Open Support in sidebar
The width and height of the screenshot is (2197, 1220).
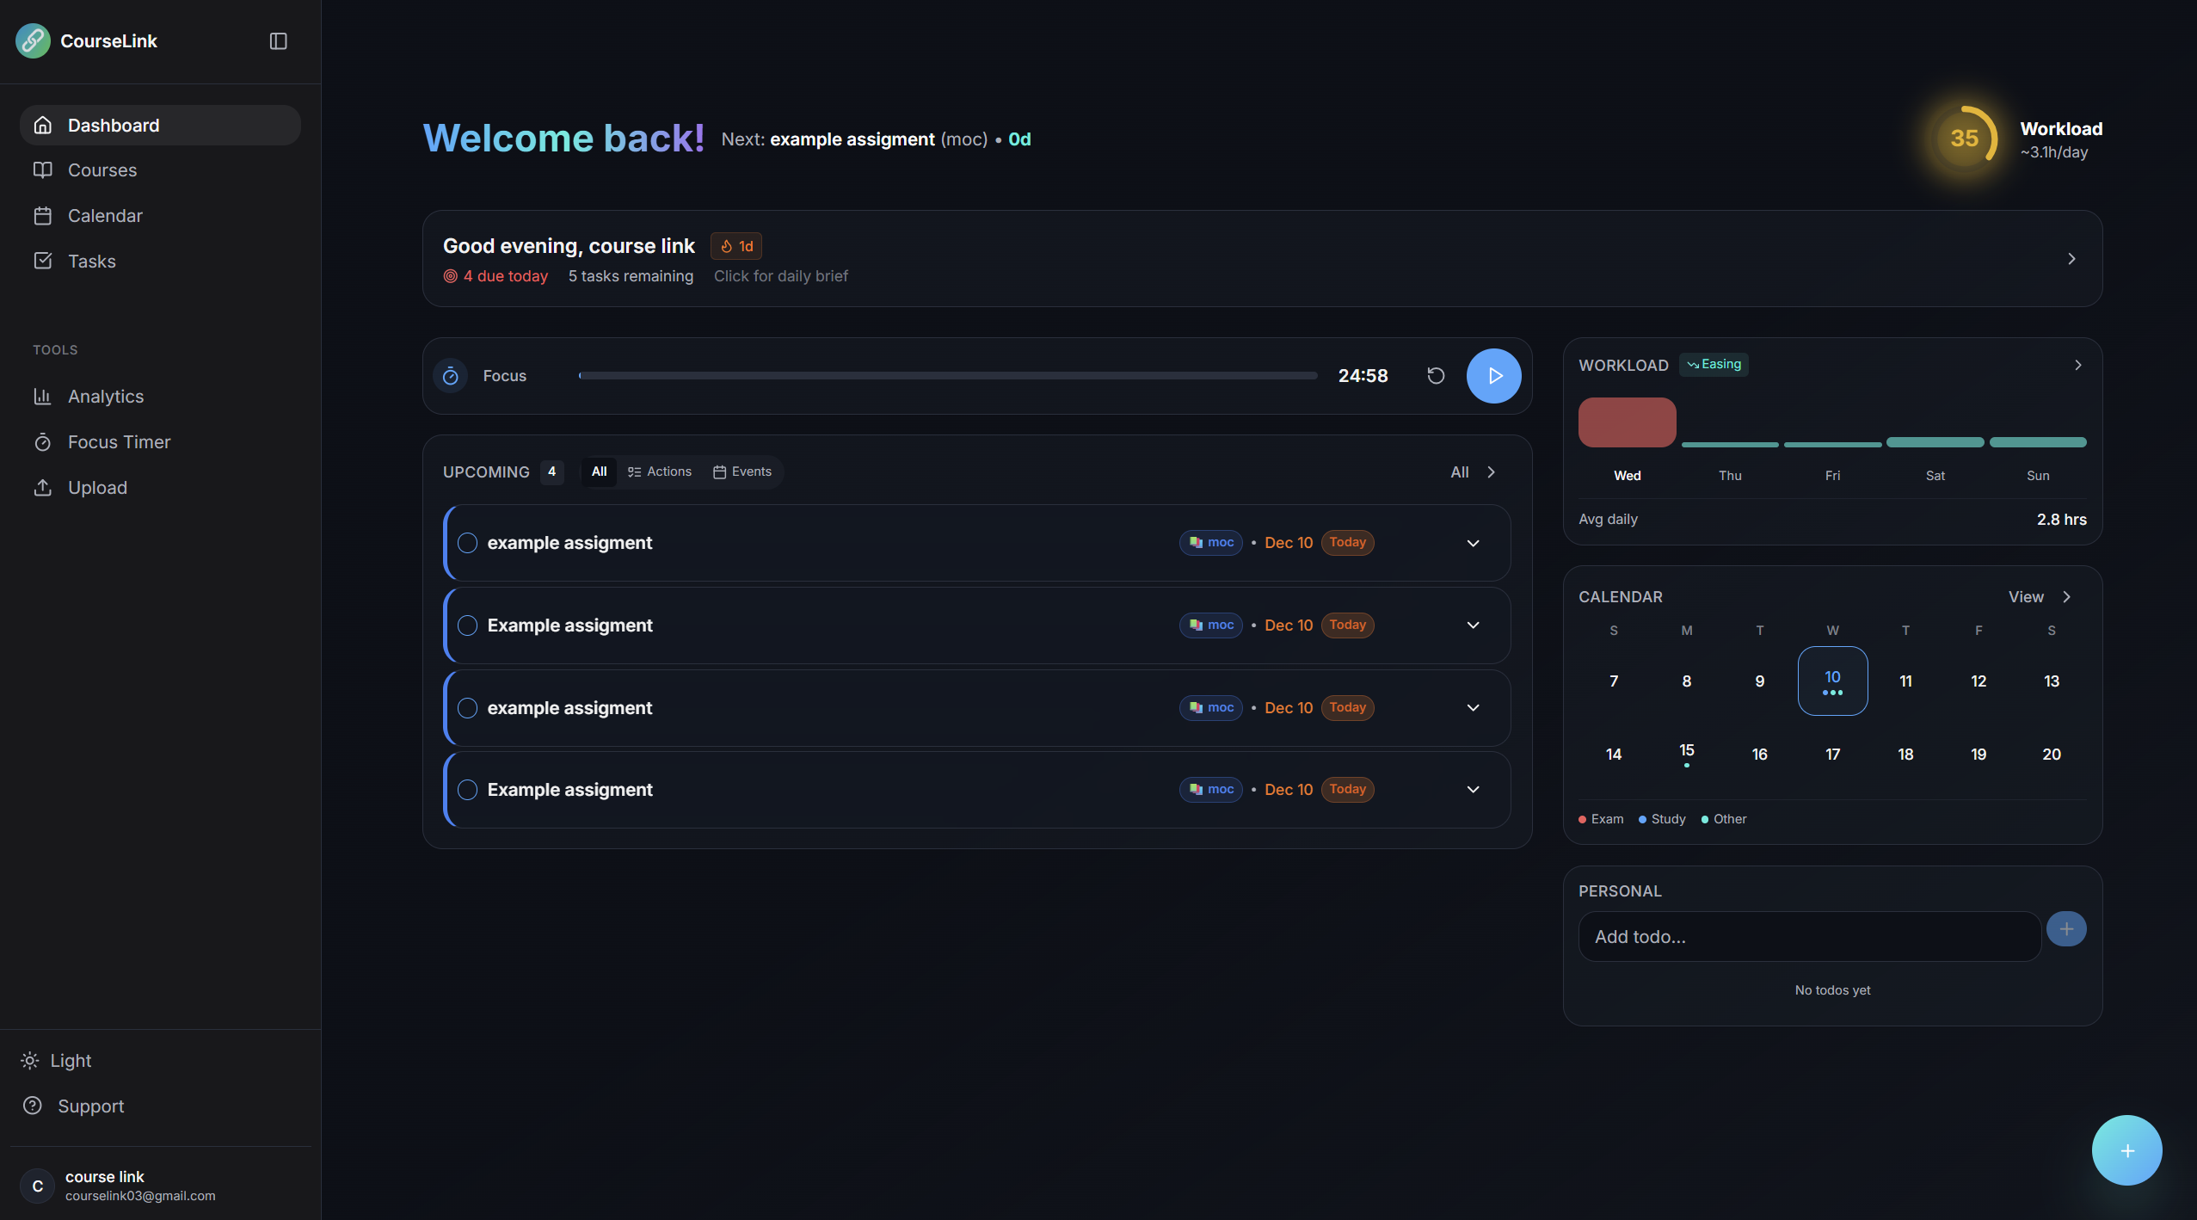tap(90, 1106)
